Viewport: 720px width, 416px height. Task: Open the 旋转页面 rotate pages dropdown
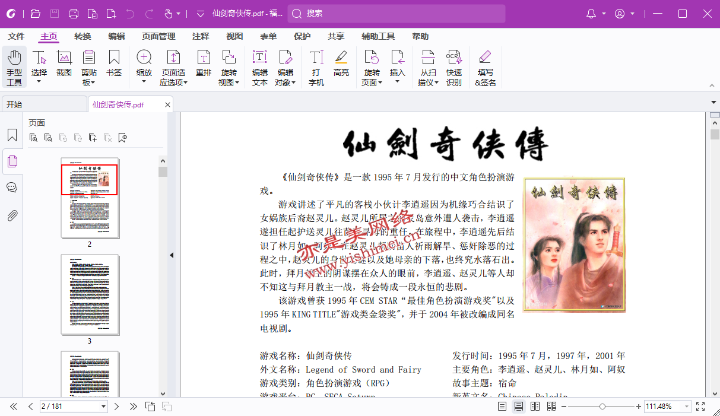coord(372,82)
